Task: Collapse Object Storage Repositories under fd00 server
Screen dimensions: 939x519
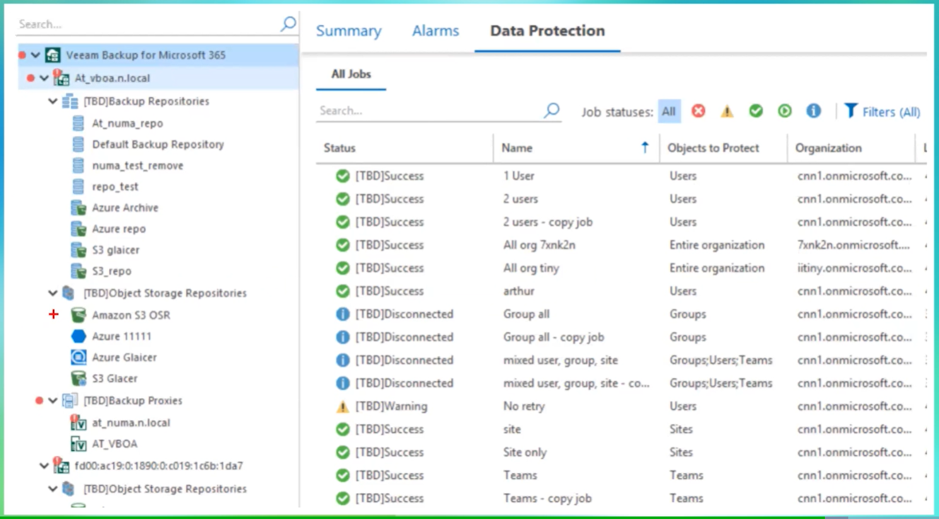Action: pos(53,489)
